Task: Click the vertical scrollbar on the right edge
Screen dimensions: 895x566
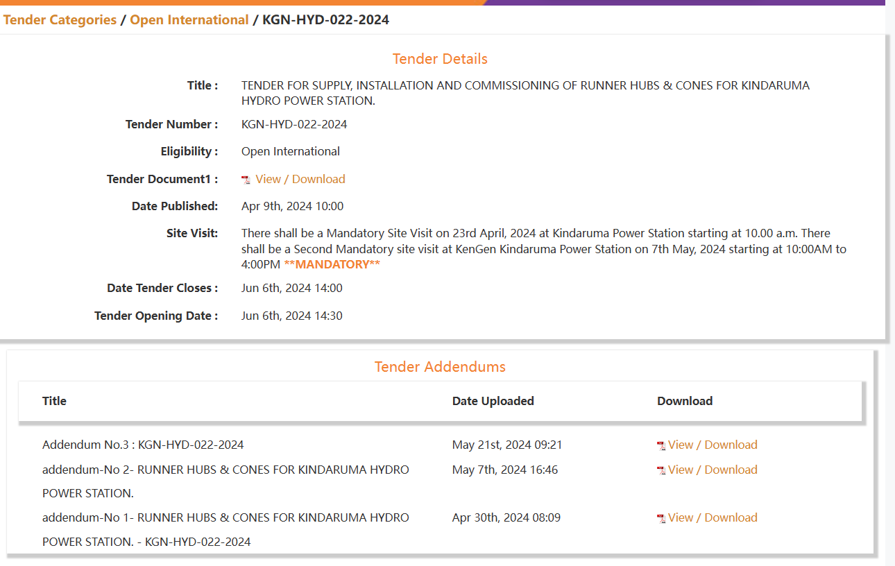Action: coord(890,277)
